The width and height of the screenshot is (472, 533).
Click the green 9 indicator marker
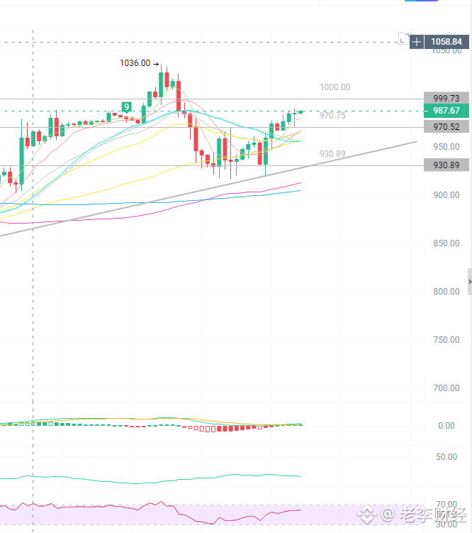(x=127, y=107)
